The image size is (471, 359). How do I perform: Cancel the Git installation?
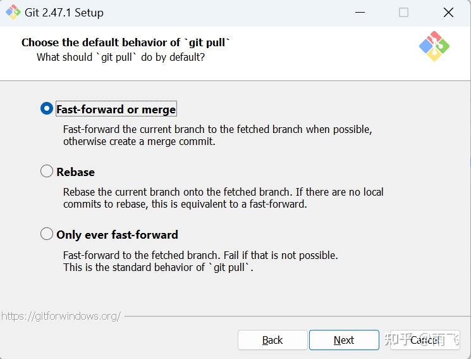click(422, 340)
